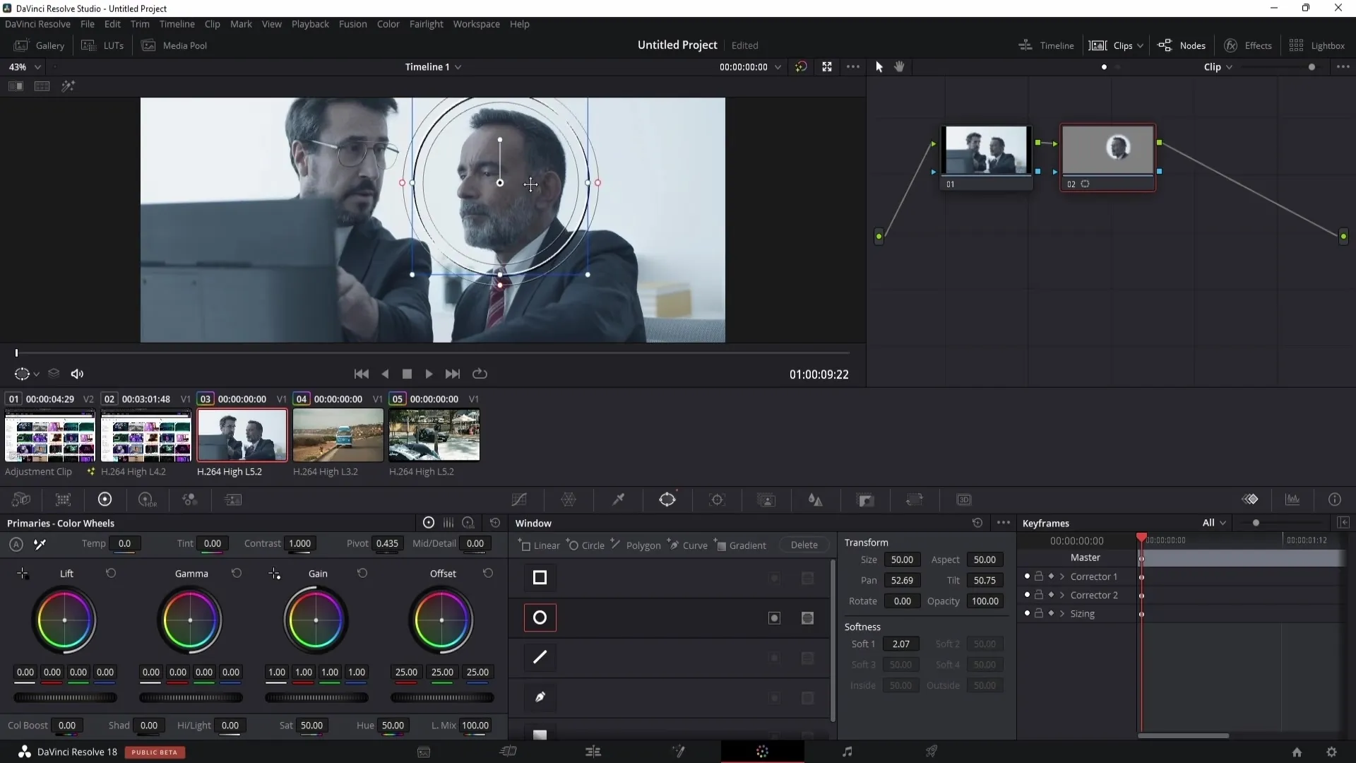1356x763 pixels.
Task: Select the Curves tool icon
Action: [520, 499]
